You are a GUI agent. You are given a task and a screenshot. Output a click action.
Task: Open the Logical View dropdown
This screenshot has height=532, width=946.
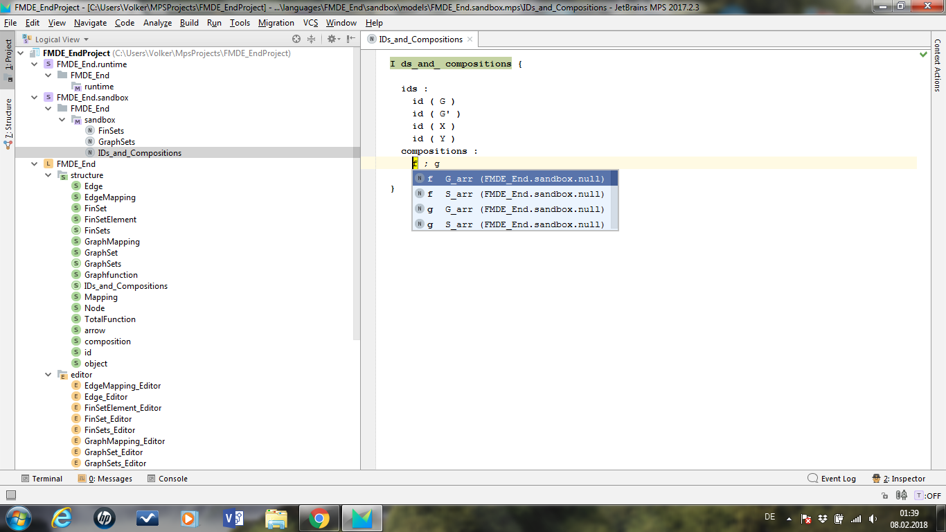tap(61, 39)
